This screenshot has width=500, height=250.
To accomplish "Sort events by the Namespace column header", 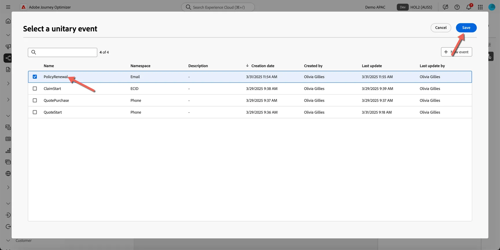I will tap(140, 66).
